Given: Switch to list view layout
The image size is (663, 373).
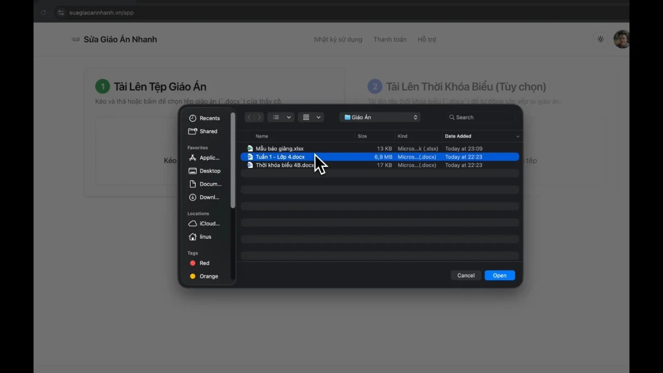Looking at the screenshot, I should [276, 117].
